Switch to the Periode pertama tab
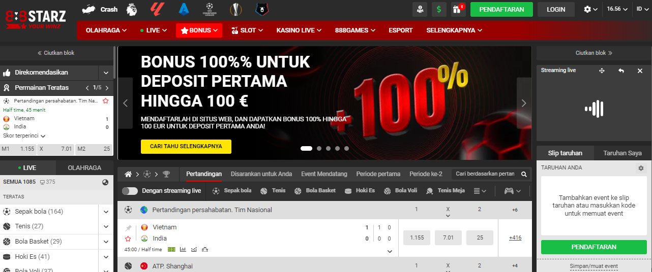The width and height of the screenshot is (652, 272). pyautogui.click(x=378, y=174)
